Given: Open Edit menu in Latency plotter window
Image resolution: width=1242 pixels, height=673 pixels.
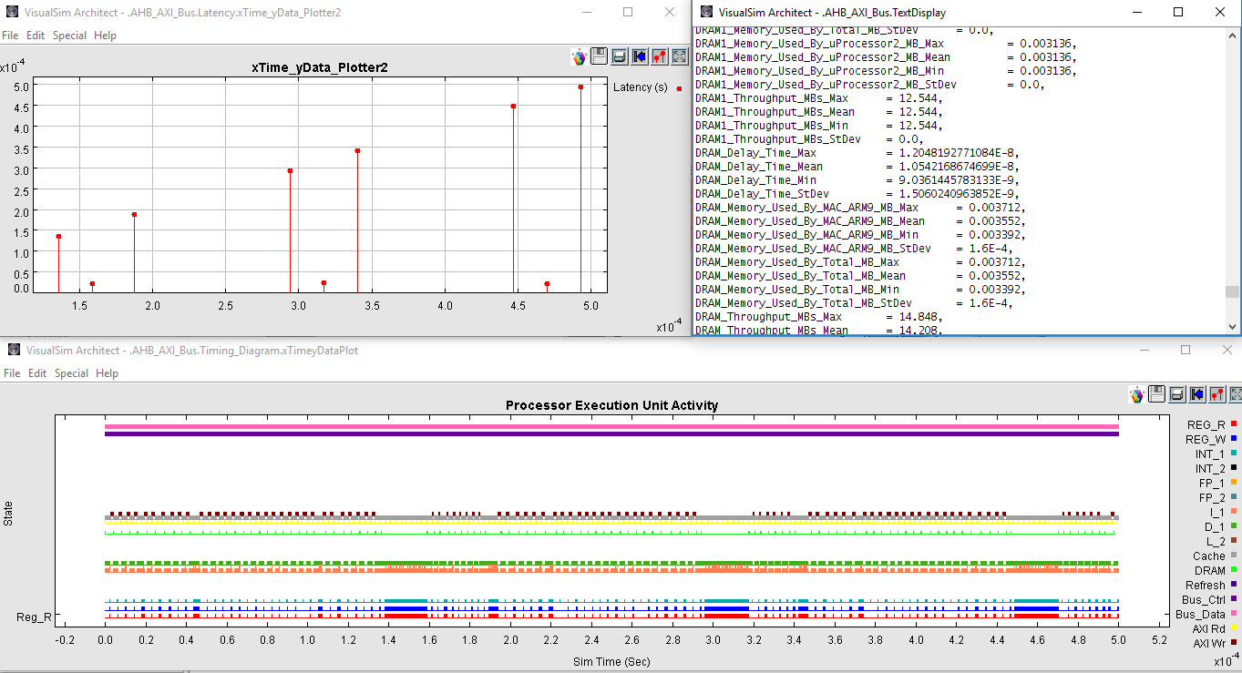Looking at the screenshot, I should click(36, 36).
